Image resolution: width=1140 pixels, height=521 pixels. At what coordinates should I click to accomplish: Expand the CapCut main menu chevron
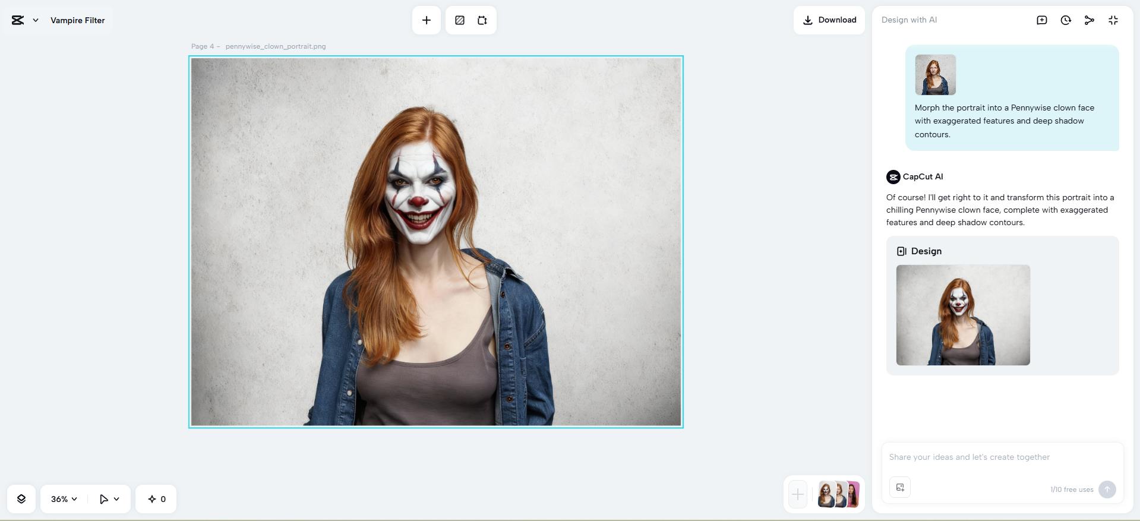(36, 20)
